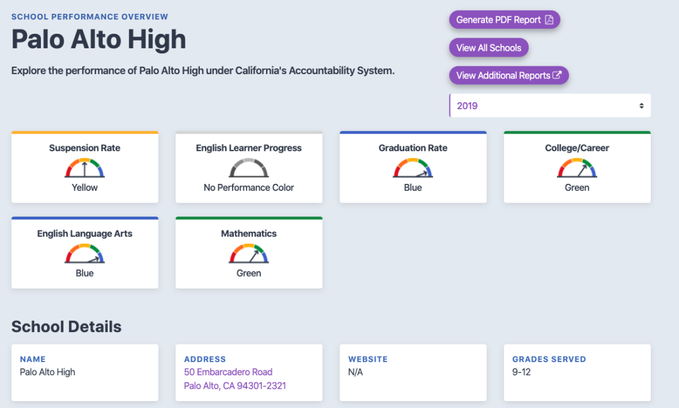Click the description sentence about California's Accountability System
The width and height of the screenshot is (679, 408).
[x=203, y=70]
